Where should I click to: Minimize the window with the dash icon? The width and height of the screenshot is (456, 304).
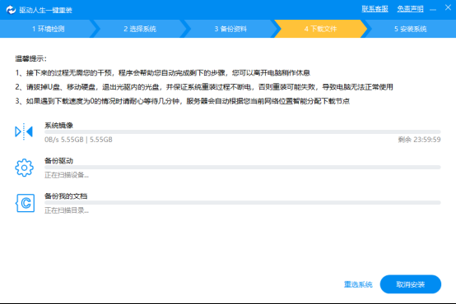pyautogui.click(x=433, y=10)
